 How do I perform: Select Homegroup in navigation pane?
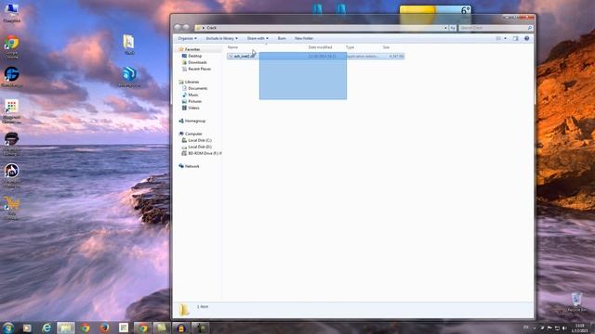coord(194,121)
